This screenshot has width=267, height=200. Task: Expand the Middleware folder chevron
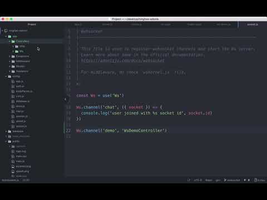[x=9, y=61]
